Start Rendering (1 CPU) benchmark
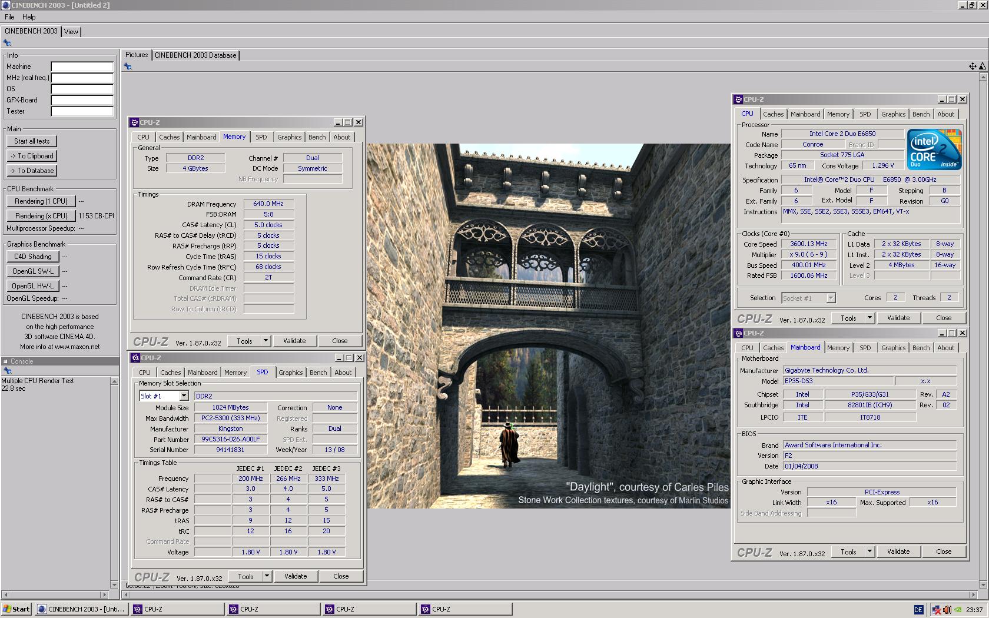Image resolution: width=989 pixels, height=618 pixels. coord(41,201)
